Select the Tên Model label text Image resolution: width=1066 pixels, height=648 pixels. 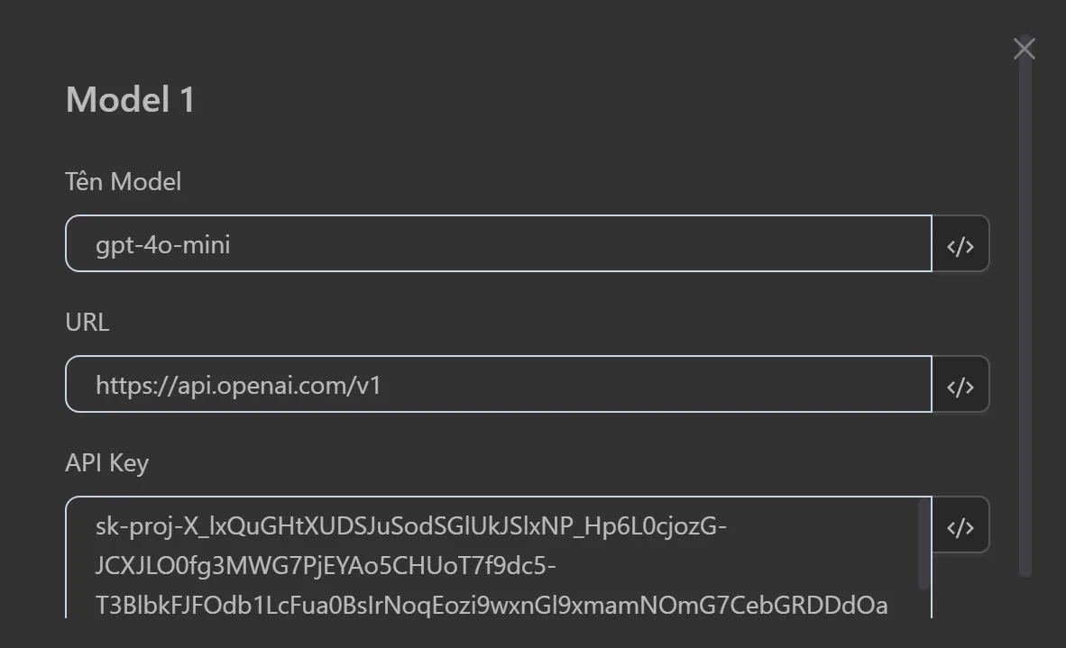coord(122,181)
